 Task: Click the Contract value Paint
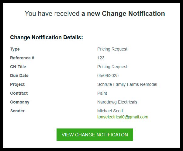click(x=102, y=93)
